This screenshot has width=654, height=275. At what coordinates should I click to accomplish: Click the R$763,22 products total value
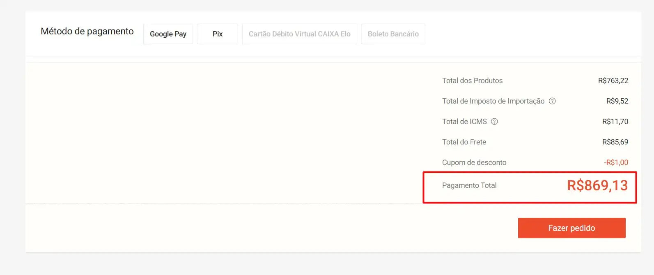pyautogui.click(x=613, y=80)
